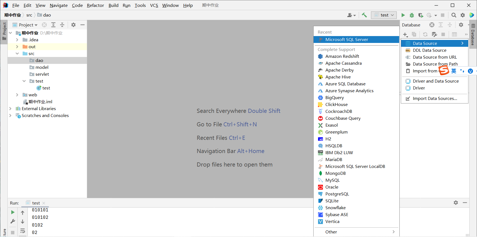Viewport: 477px width, 237px height.
Task: Select Microsoft SQL Server from Recent
Action: pos(356,40)
